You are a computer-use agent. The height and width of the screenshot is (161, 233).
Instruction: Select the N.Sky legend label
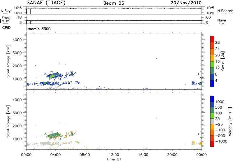[6, 11]
